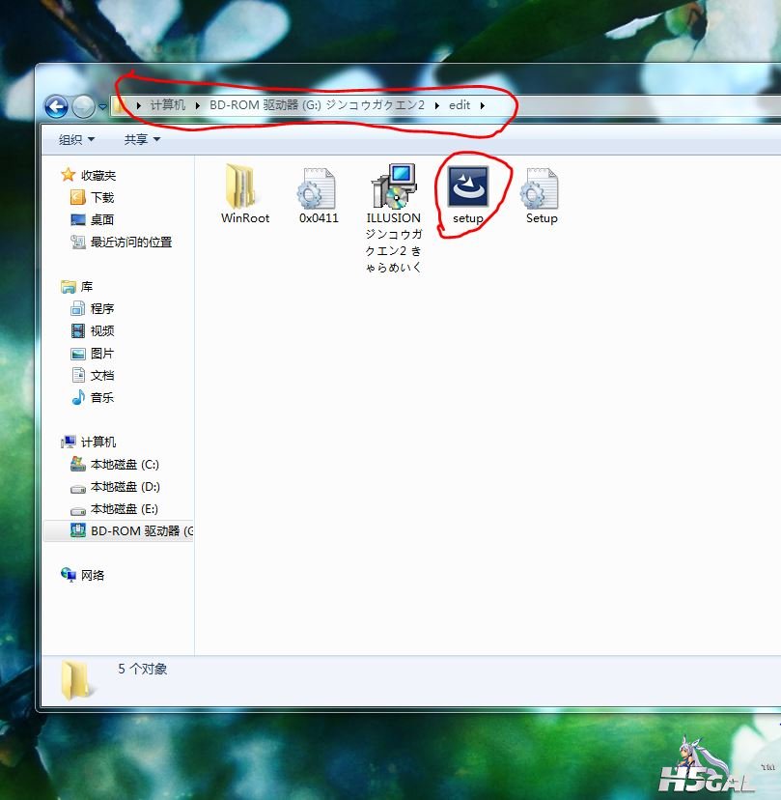Click the 0x0411 file name label
Image resolution: width=781 pixels, height=800 pixels.
click(319, 217)
